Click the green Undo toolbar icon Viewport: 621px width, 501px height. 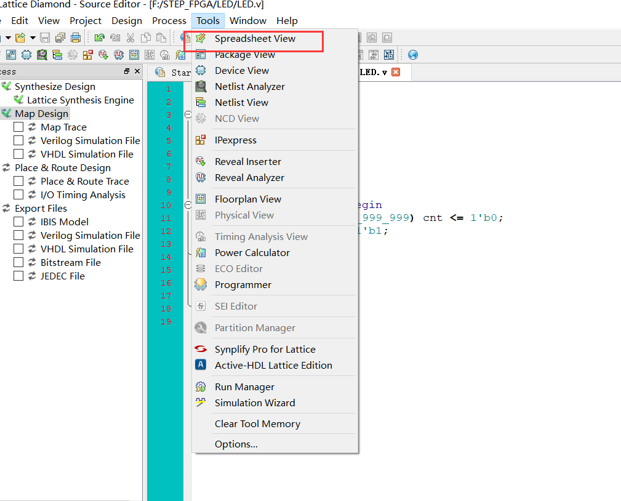click(x=100, y=38)
